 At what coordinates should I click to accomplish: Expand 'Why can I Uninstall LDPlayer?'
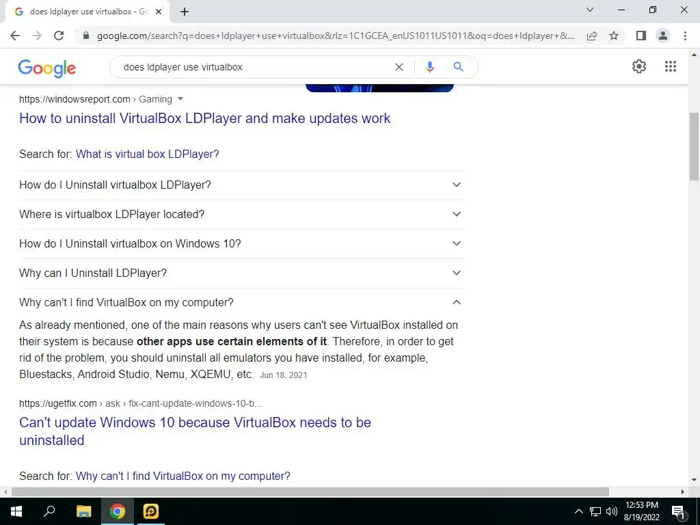242,273
